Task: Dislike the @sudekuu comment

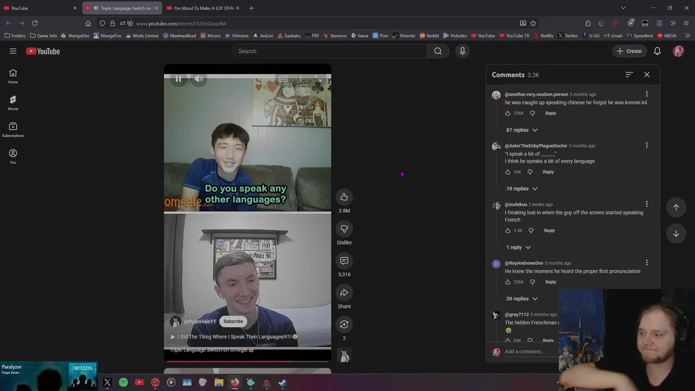Action: pos(531,231)
